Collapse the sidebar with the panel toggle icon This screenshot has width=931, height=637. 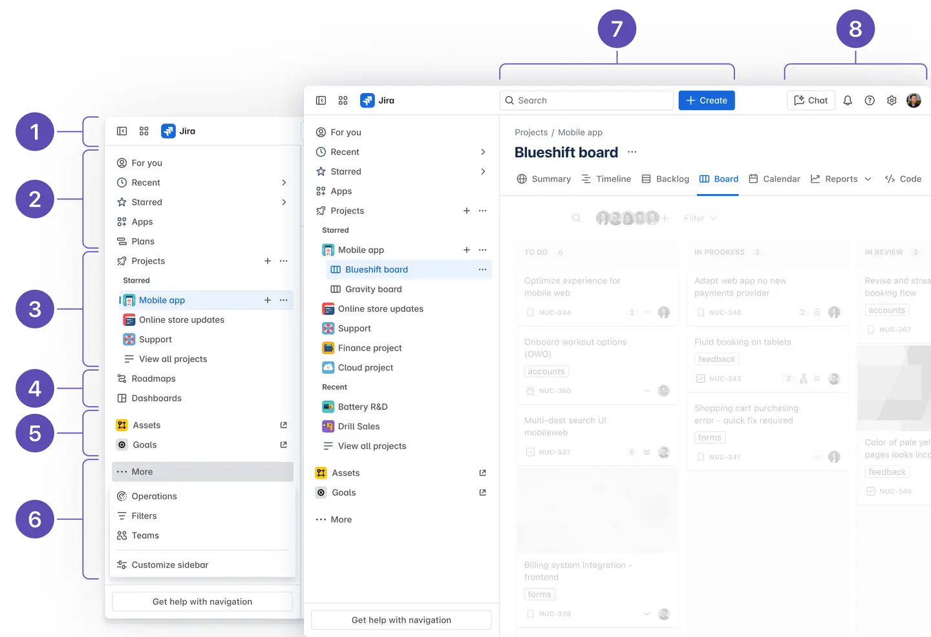click(321, 100)
